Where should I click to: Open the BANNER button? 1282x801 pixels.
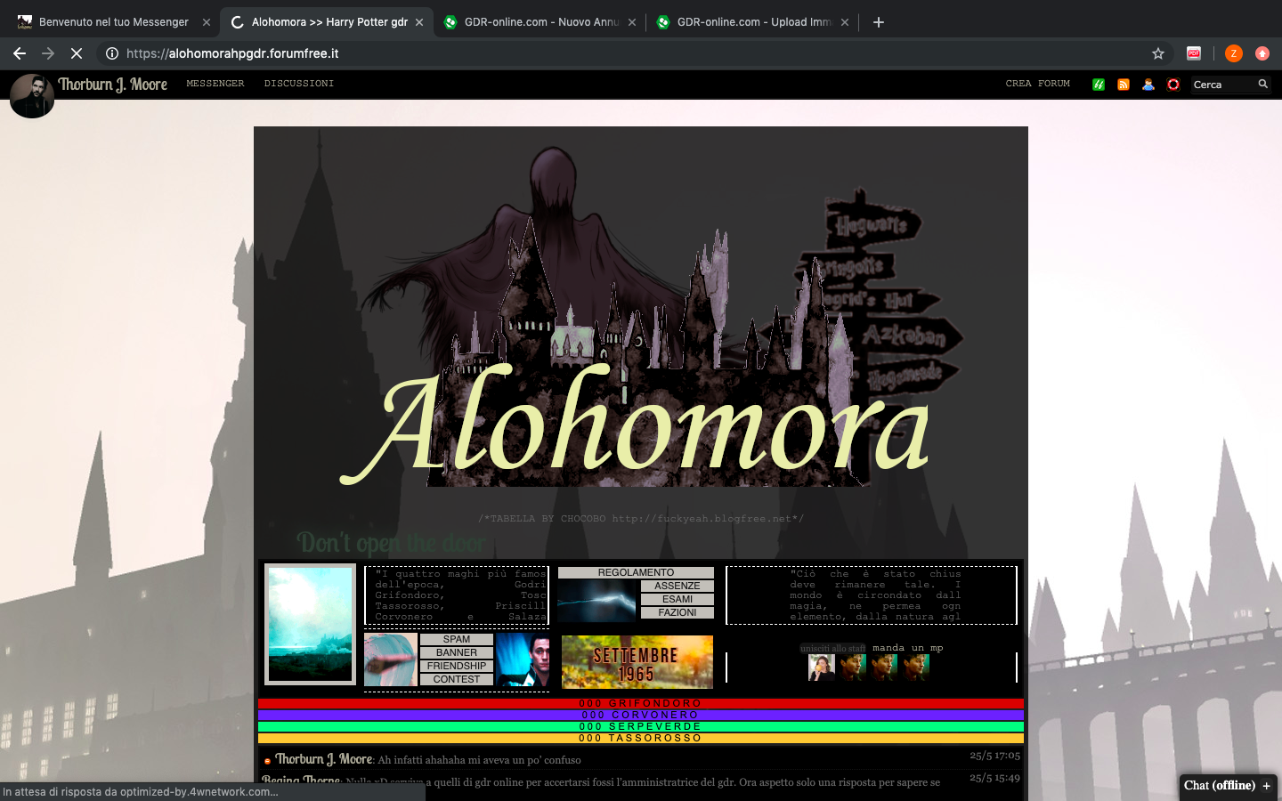point(457,652)
